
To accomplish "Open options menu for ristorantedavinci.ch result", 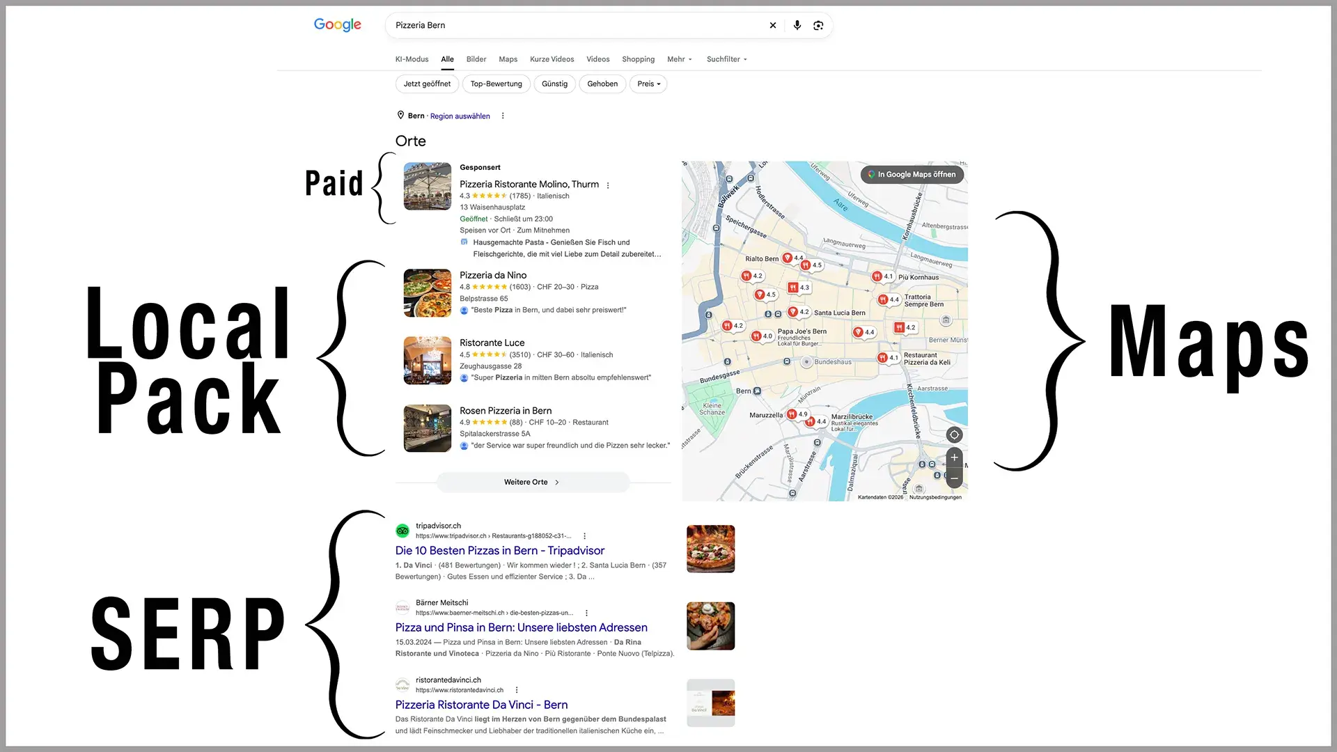I will click(517, 690).
